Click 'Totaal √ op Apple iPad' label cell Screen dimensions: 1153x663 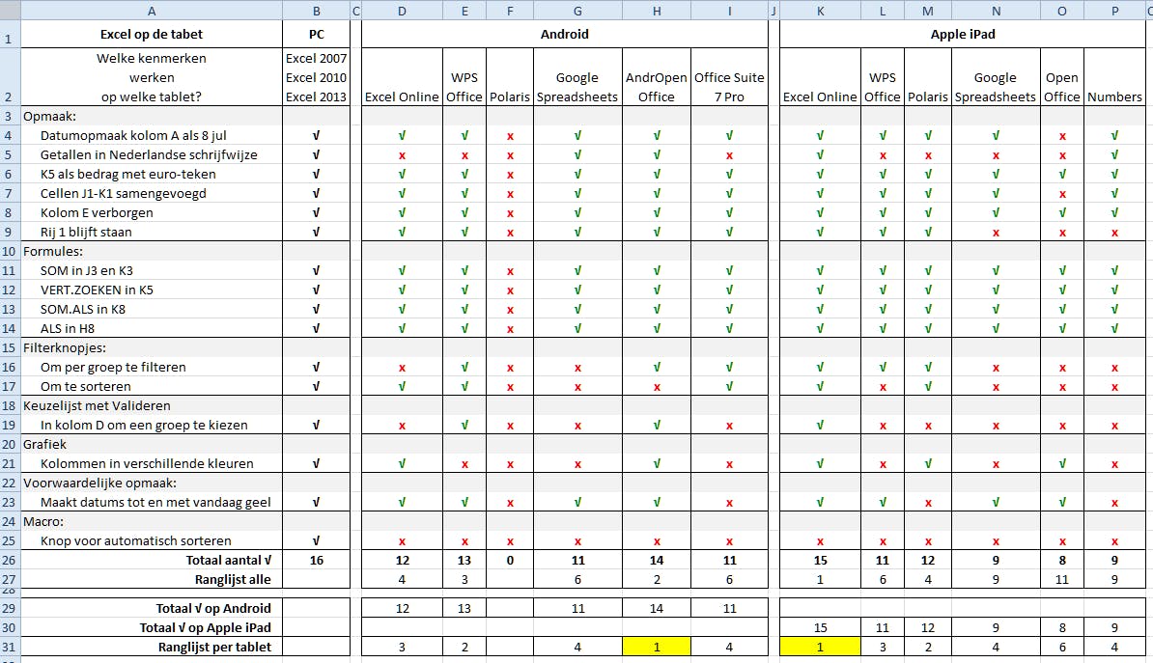pos(152,627)
